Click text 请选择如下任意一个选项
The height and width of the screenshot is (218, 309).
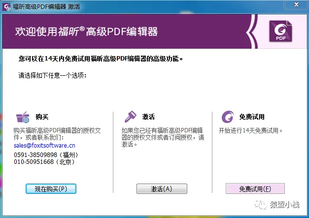pyautogui.click(x=52, y=75)
